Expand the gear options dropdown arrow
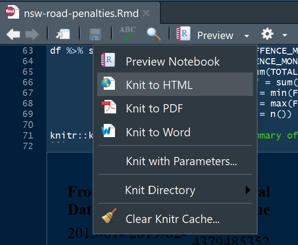This screenshot has width=298, height=245. (x=285, y=35)
